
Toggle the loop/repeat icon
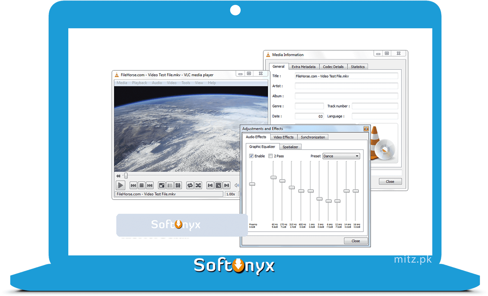click(190, 185)
